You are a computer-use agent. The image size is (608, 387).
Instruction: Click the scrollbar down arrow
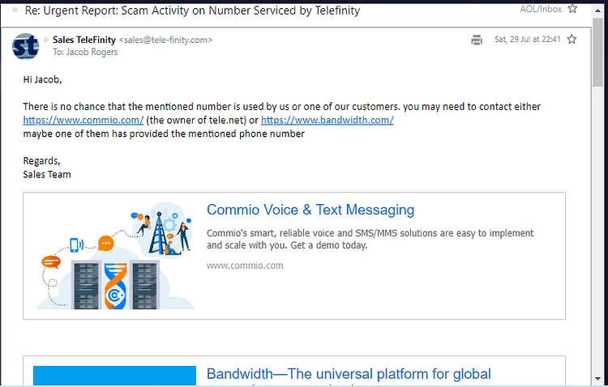[x=597, y=378]
